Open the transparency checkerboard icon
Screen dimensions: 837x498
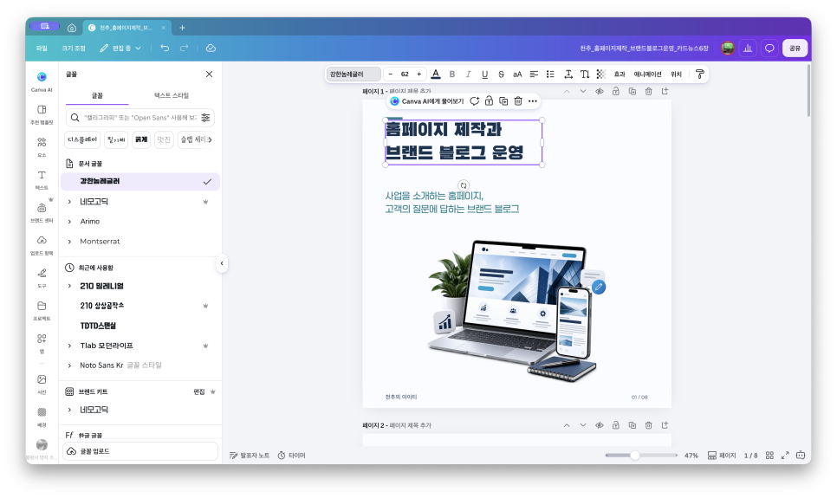(x=601, y=74)
